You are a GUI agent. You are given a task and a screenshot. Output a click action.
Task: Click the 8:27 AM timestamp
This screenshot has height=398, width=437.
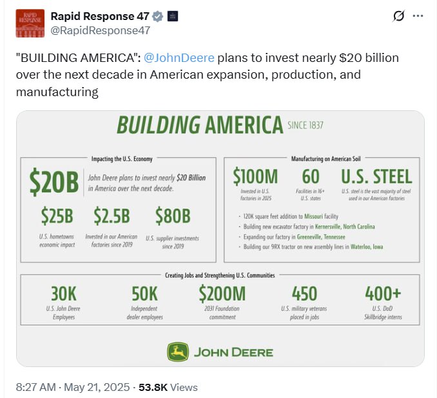click(36, 387)
